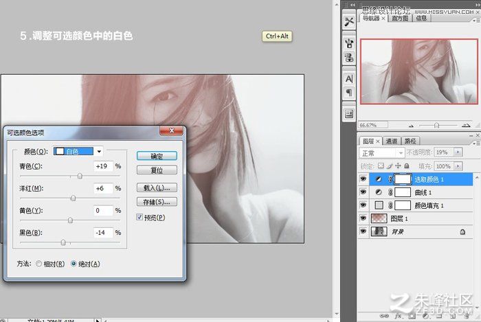Click the lock position move icon
This screenshot has width=481, height=322.
pyautogui.click(x=398, y=165)
